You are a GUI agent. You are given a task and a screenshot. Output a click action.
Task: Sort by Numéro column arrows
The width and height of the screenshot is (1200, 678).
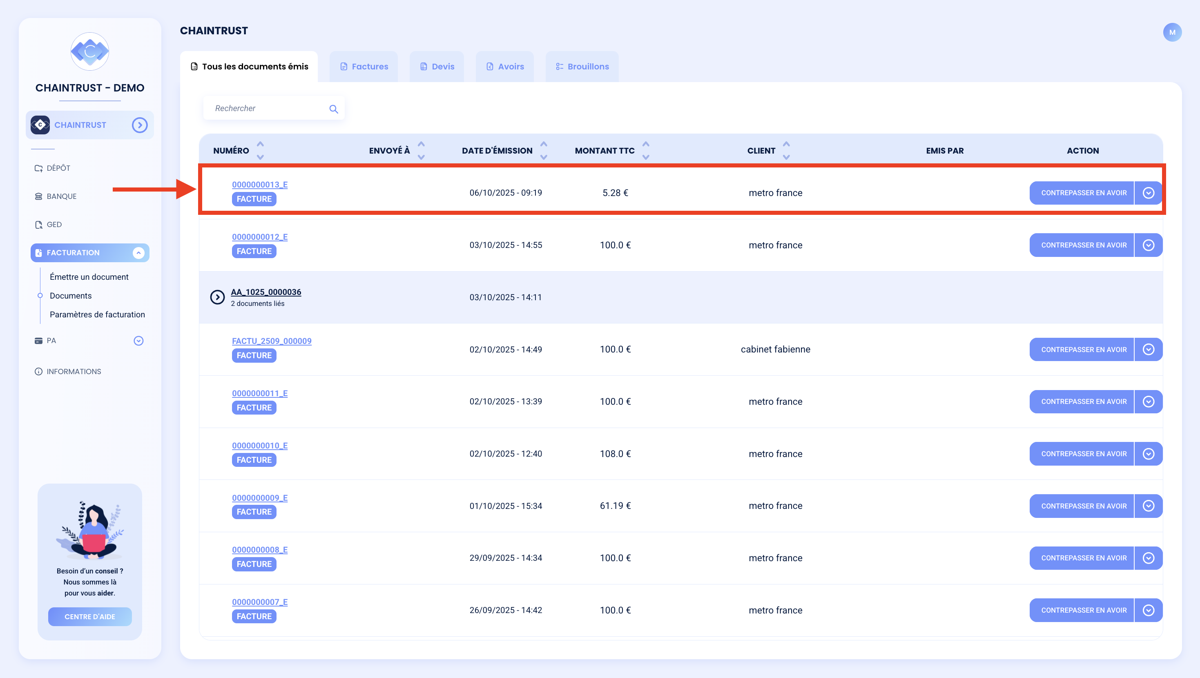[x=261, y=151]
